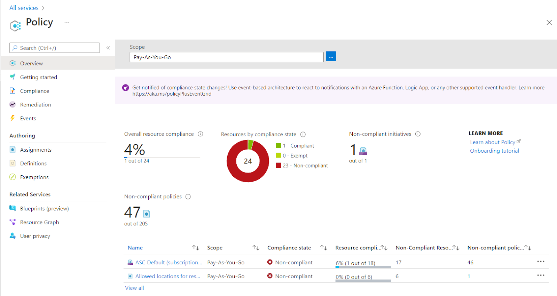Sort by Scope column arrows
The width and height of the screenshot is (557, 296).
[256, 248]
